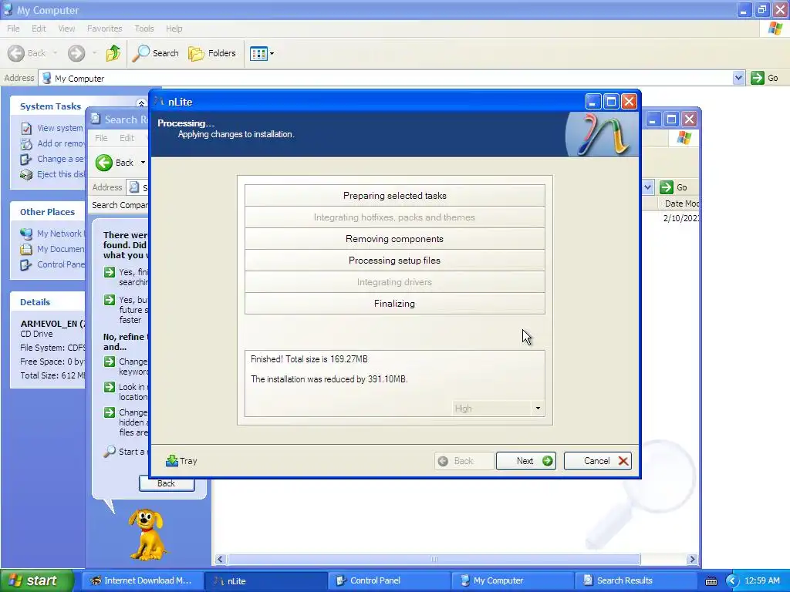Click the Up folder icon
The width and height of the screenshot is (790, 592).
tap(113, 53)
